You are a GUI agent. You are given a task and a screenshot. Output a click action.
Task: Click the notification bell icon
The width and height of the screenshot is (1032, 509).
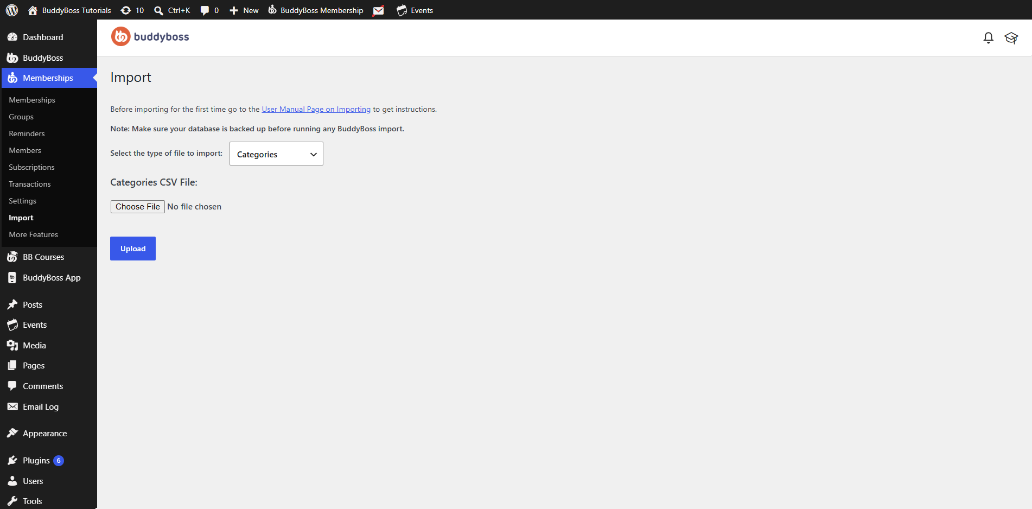click(989, 37)
